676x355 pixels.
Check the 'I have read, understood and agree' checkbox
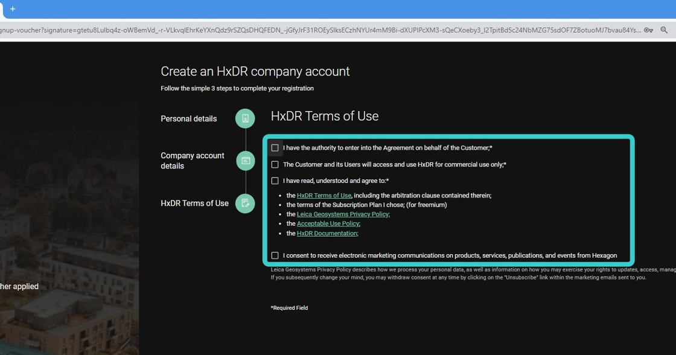coord(275,181)
